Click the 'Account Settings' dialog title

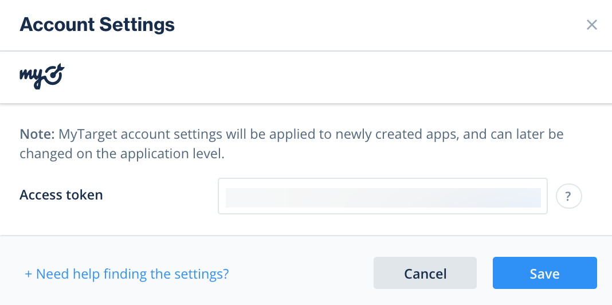97,25
